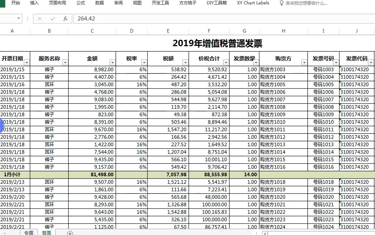The image size is (375, 235).
Task: Open the Name Box dropdown arrow
Action: pyautogui.click(x=18, y=19)
